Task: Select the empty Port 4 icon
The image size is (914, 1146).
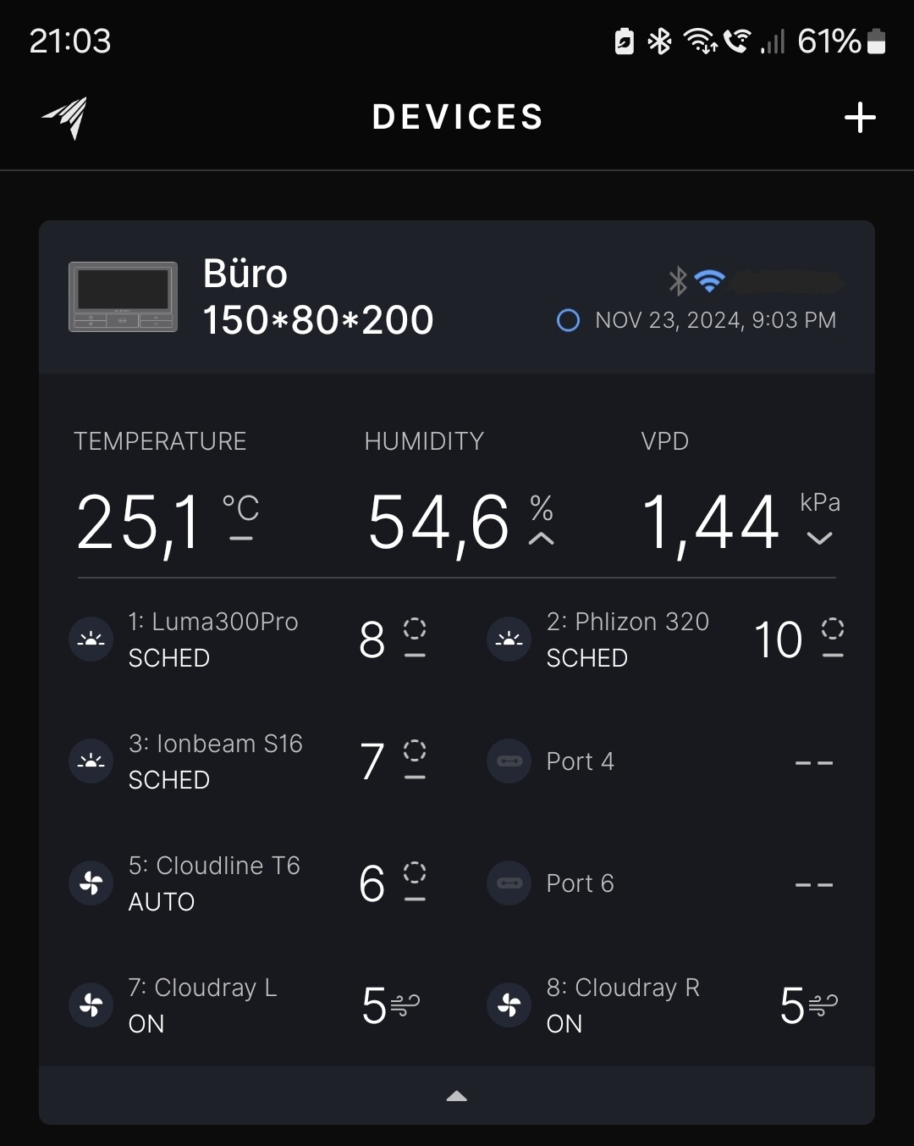Action: coord(509,761)
